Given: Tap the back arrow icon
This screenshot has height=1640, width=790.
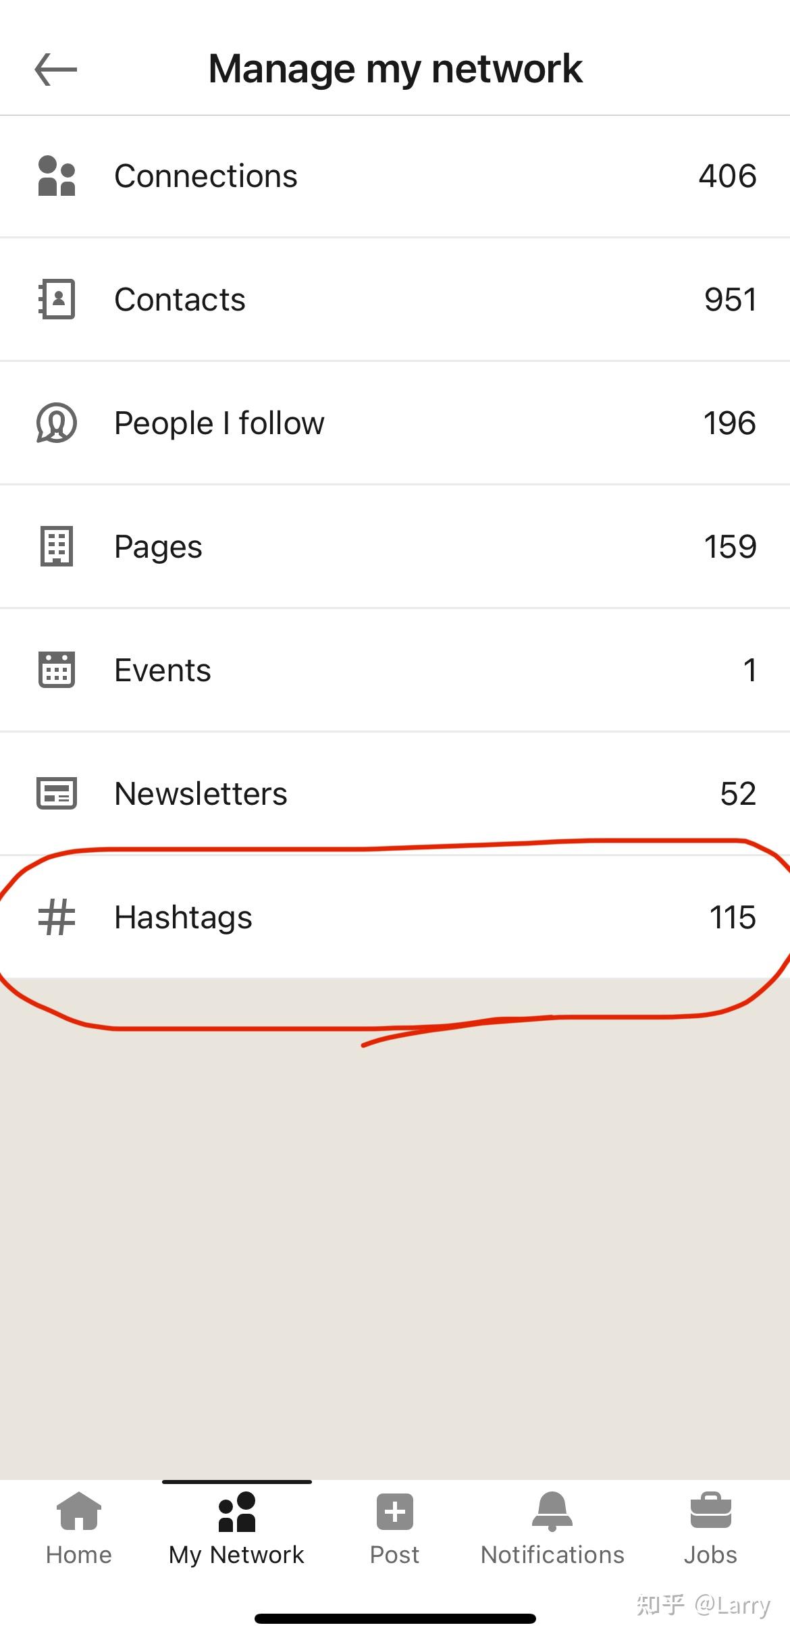Looking at the screenshot, I should click(56, 70).
